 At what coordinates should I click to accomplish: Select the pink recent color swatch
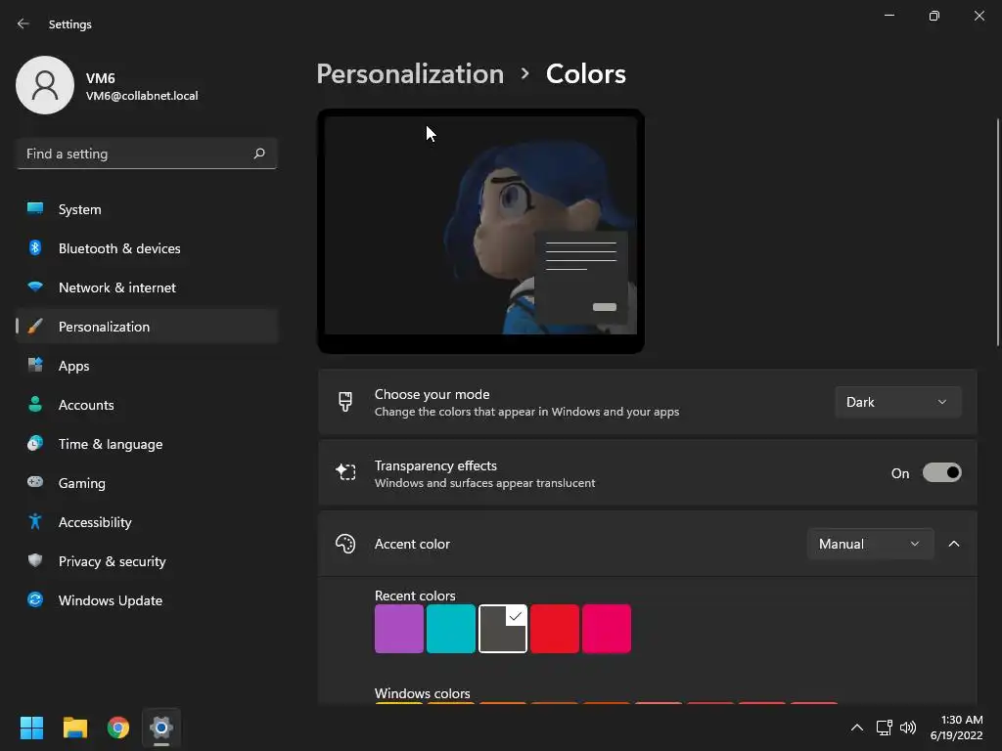pos(607,629)
